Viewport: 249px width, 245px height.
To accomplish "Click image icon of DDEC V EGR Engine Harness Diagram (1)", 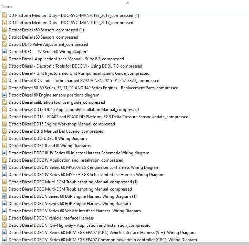I will point(4,196).
